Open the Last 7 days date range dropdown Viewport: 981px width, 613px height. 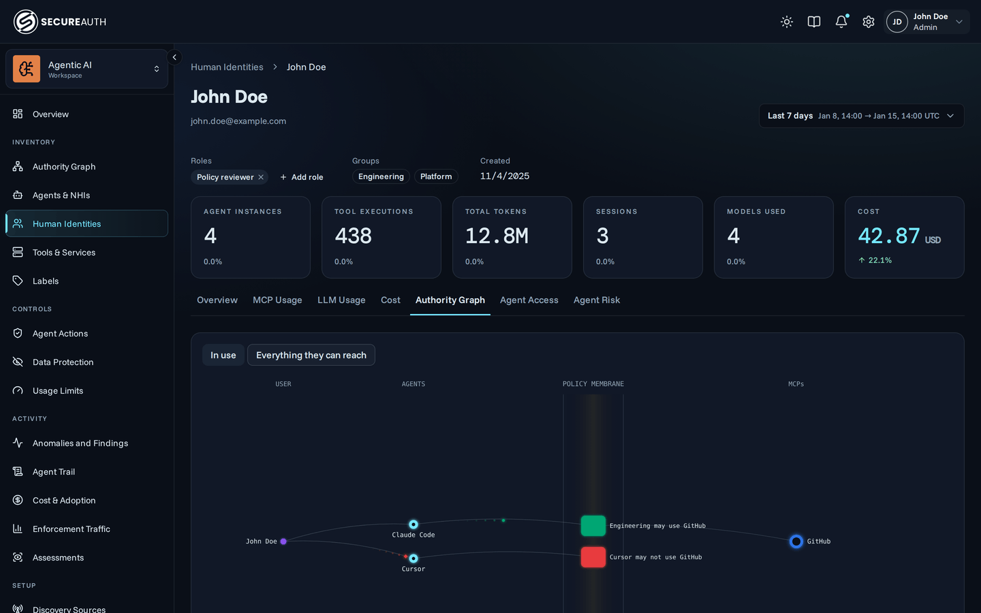(862, 116)
